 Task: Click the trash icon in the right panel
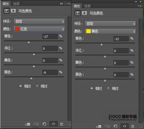coord(133,126)
